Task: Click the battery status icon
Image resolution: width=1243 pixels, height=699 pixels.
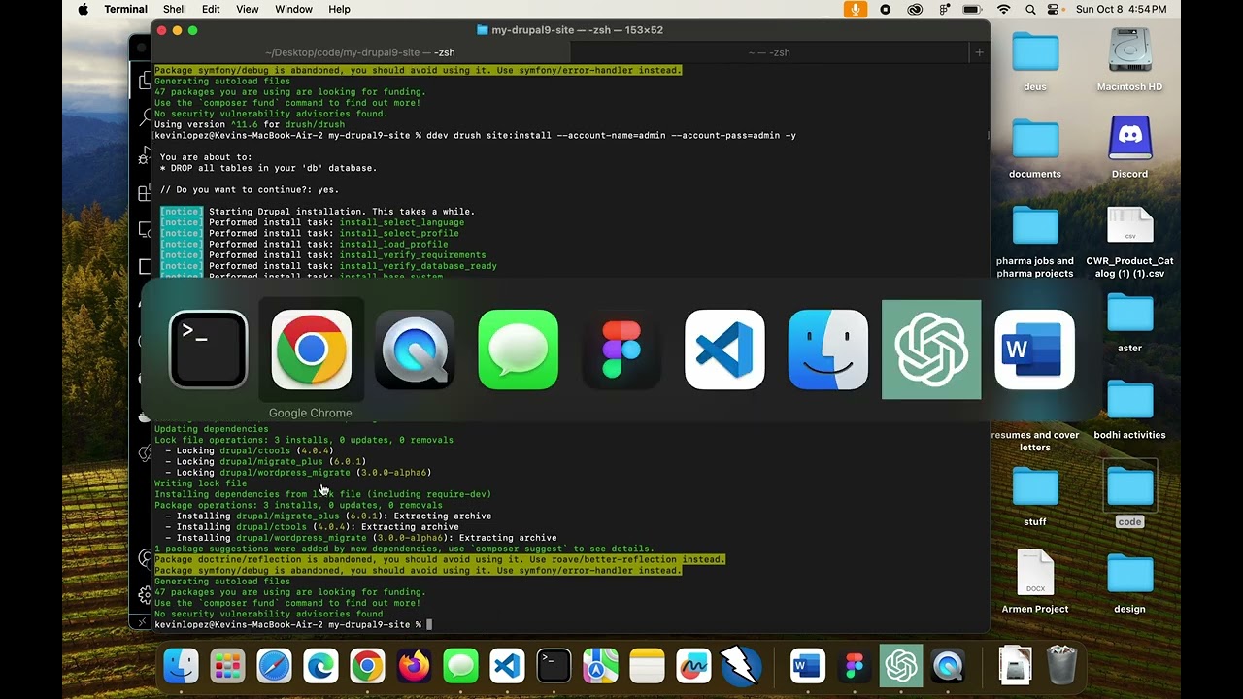Action: tap(972, 9)
